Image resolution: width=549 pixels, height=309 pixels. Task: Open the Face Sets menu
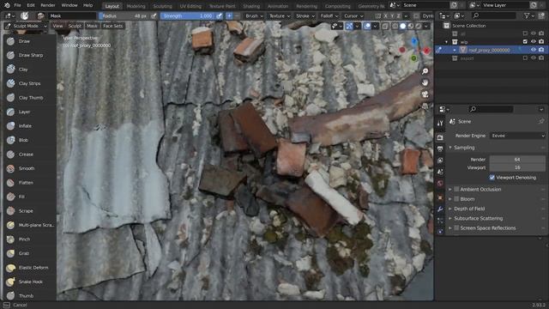point(112,26)
